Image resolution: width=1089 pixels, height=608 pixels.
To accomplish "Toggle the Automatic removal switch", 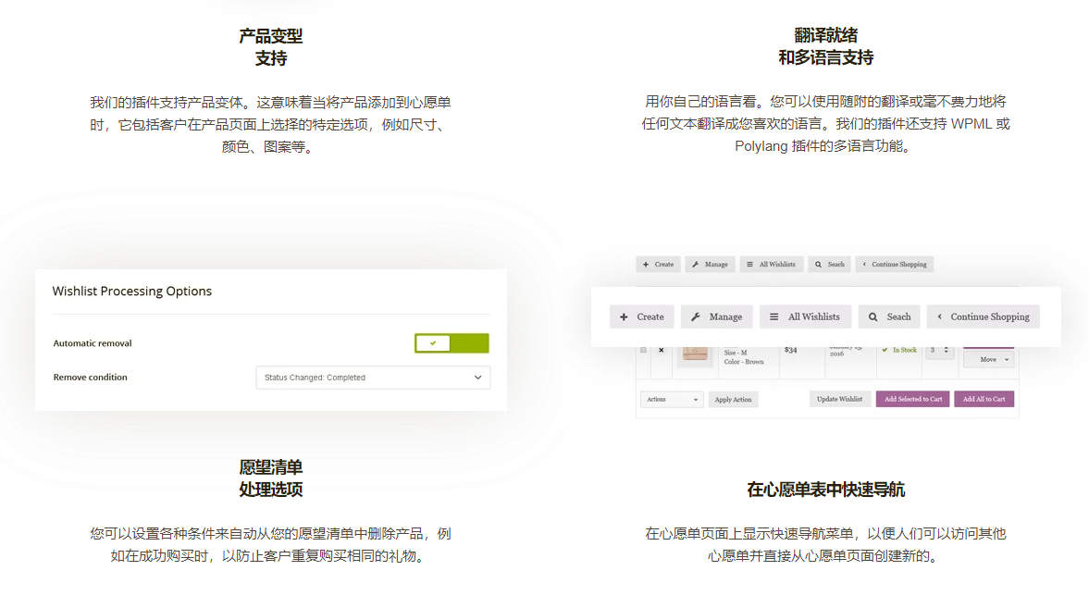I will [x=452, y=343].
